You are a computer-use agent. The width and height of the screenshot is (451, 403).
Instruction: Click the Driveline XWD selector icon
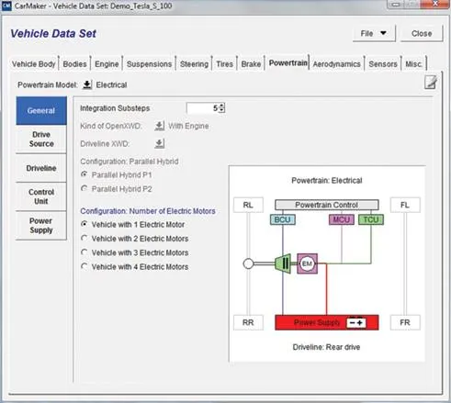[160, 143]
